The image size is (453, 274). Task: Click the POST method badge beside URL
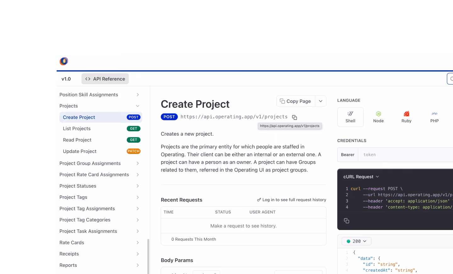click(169, 117)
